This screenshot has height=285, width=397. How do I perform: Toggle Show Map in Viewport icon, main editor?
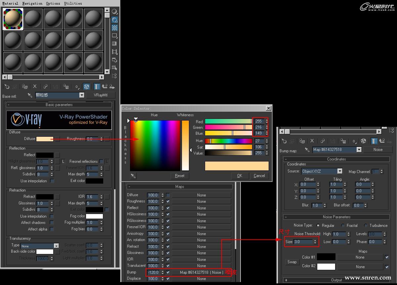click(x=86, y=87)
